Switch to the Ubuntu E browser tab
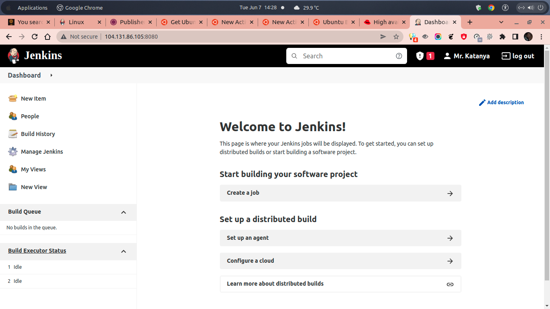 point(334,22)
